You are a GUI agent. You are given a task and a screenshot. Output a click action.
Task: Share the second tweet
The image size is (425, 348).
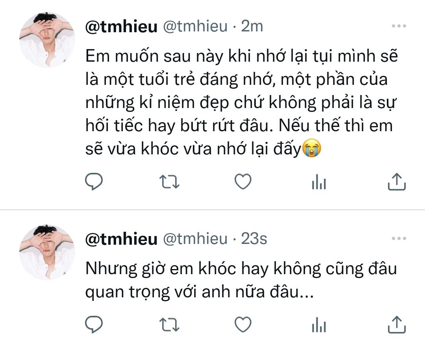pyautogui.click(x=397, y=324)
